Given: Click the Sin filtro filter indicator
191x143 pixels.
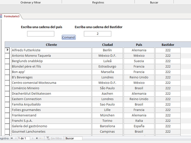Looking at the screenshot, I should (x=54, y=138).
